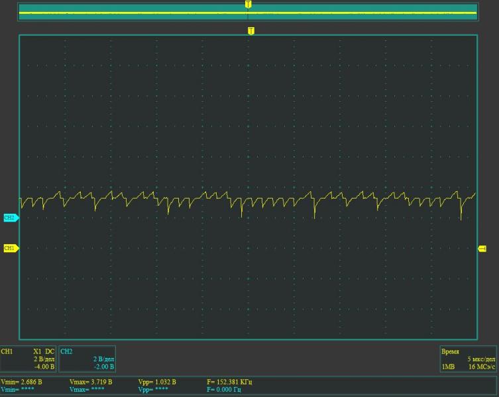The width and height of the screenshot is (499, 397).
Task: Click the 1MB memory depth label
Action: 449,366
